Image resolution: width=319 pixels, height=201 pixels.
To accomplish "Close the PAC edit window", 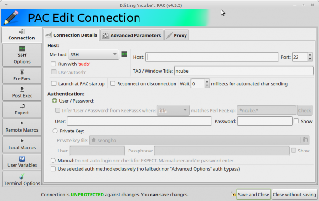I will [x=312, y=5].
